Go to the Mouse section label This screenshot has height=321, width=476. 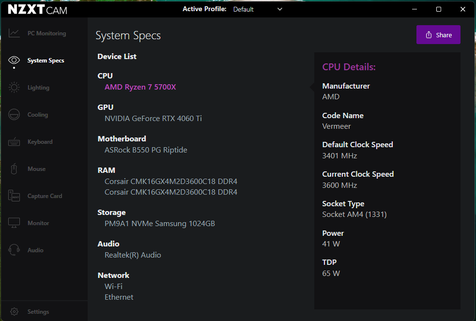36,168
